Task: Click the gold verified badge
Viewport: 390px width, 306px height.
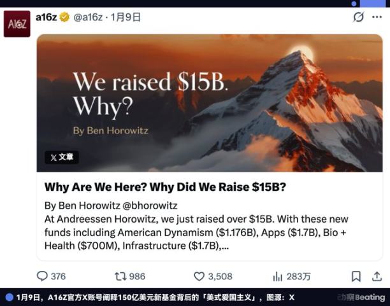Action: coord(64,17)
